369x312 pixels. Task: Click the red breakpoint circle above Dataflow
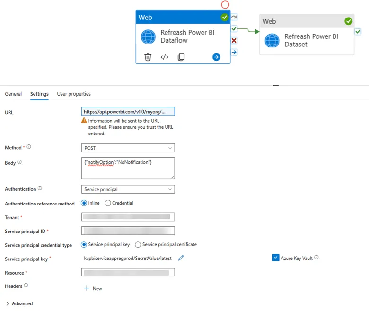click(x=225, y=4)
